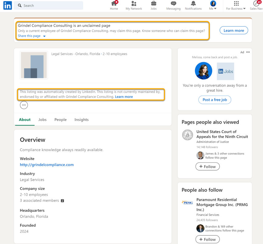Check your Notifications
This screenshot has width=263, height=244.
pyautogui.click(x=193, y=6)
